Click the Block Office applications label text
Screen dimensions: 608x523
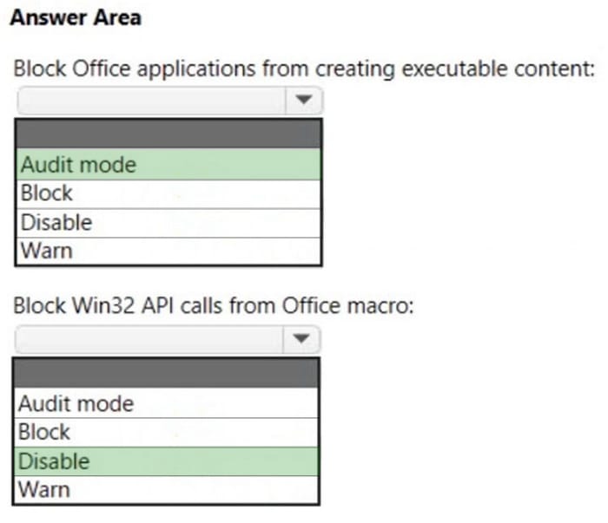click(x=304, y=69)
